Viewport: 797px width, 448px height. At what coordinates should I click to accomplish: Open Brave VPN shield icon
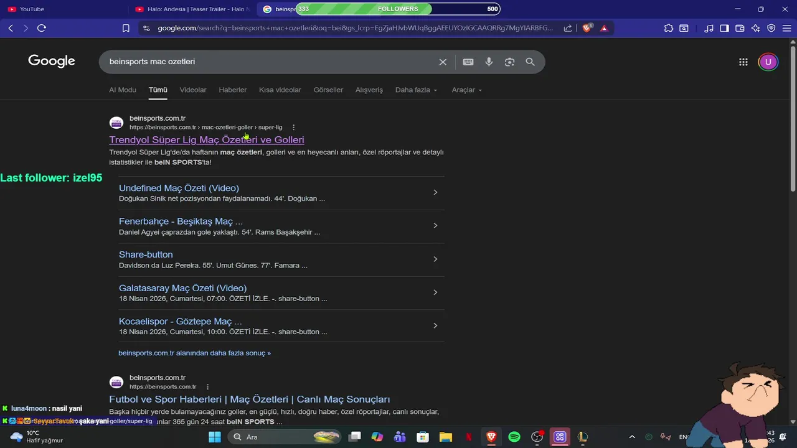pos(771,28)
